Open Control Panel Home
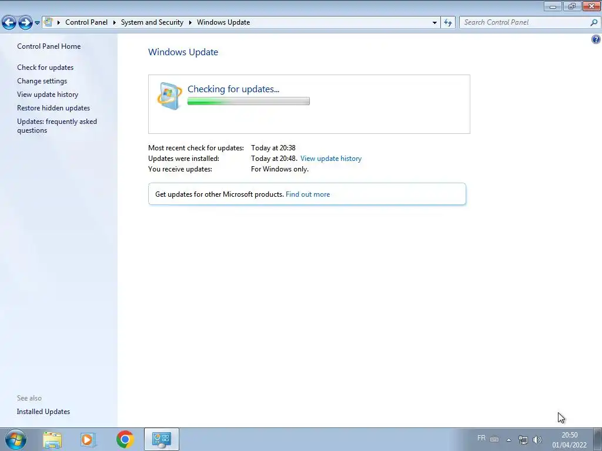Viewport: 602px width, 451px height. pos(49,46)
